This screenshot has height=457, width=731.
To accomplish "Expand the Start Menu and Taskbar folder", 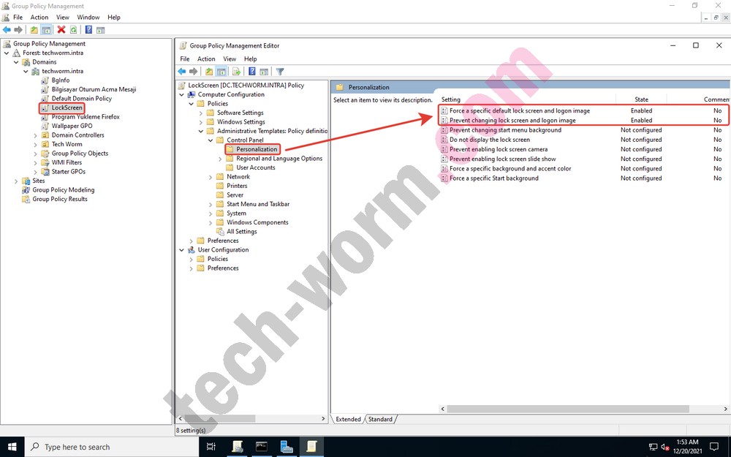I will point(211,204).
